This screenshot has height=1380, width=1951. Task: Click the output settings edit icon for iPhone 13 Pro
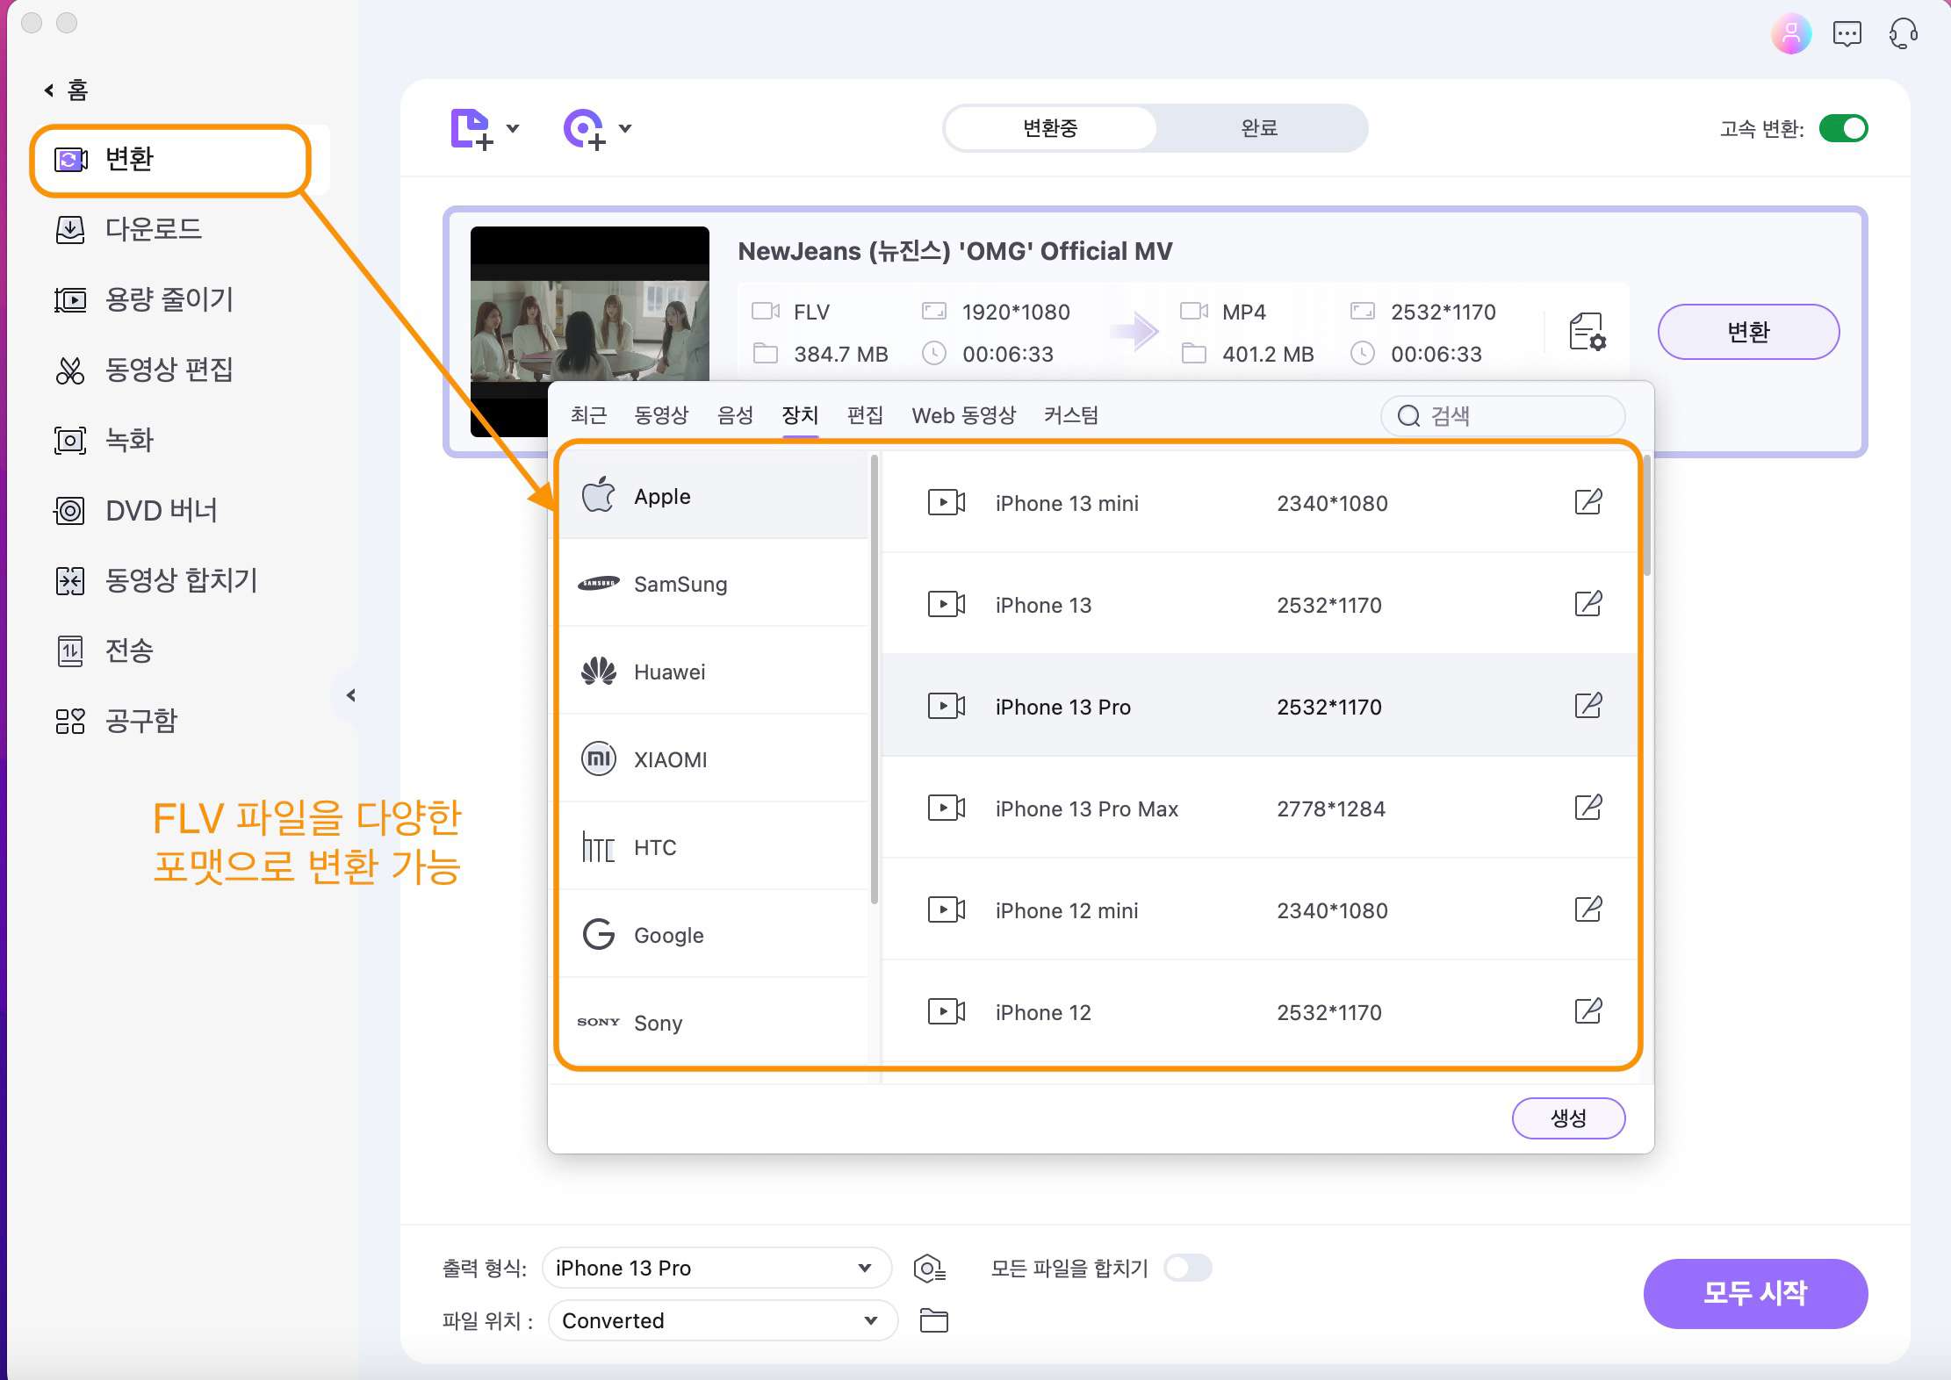coord(1588,705)
